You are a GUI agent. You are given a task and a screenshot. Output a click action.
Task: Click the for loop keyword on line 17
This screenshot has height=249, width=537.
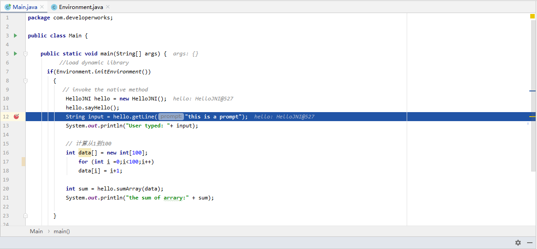(x=83, y=162)
